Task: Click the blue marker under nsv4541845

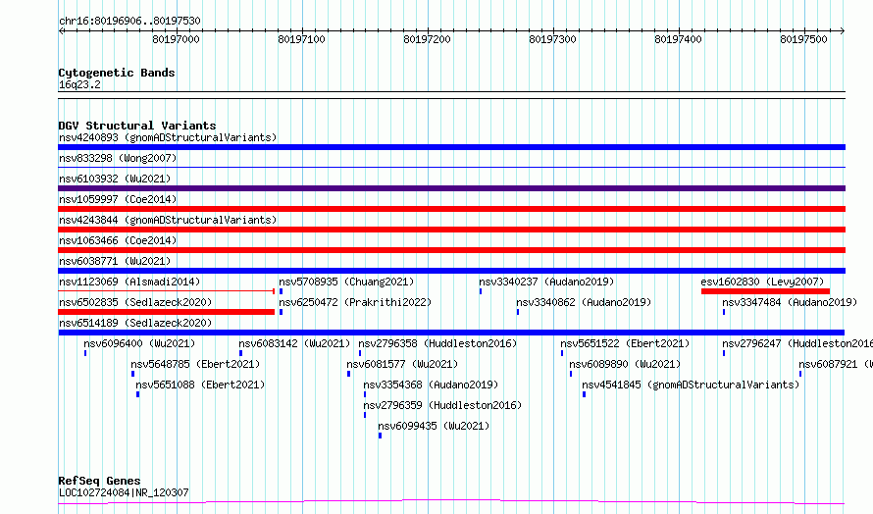Action: click(x=584, y=394)
